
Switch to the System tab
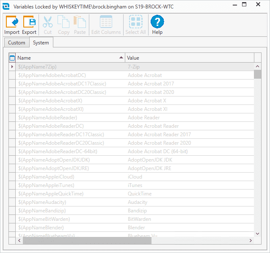tap(41, 43)
